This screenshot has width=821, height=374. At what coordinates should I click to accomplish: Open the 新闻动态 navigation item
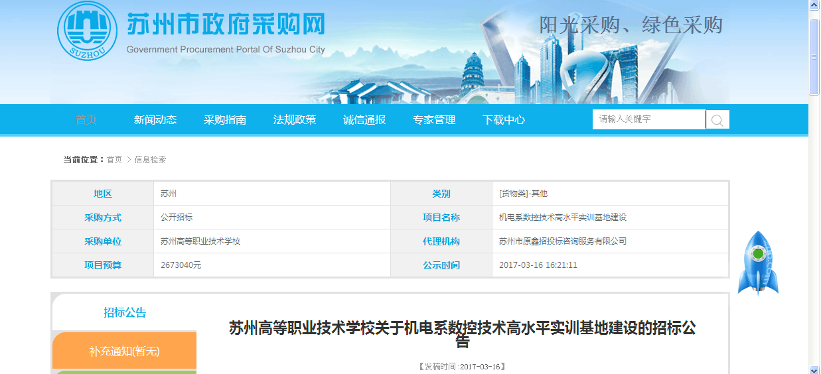click(155, 120)
